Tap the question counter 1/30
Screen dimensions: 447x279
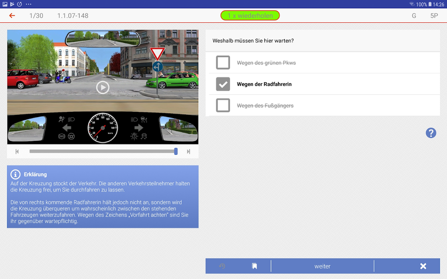(x=36, y=16)
